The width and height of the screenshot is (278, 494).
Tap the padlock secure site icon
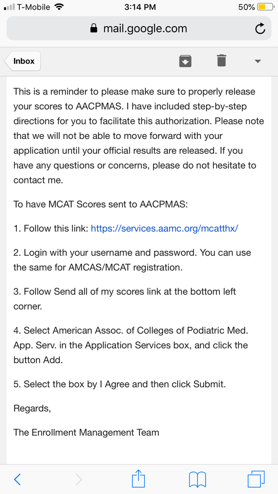point(94,28)
